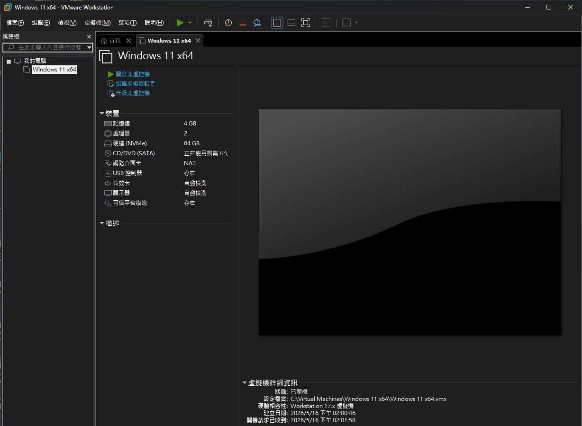Open the library search filter dropdown arrow

coord(89,47)
